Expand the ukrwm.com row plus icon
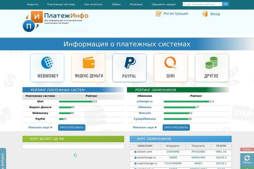254x169 pixels. (x=135, y=152)
